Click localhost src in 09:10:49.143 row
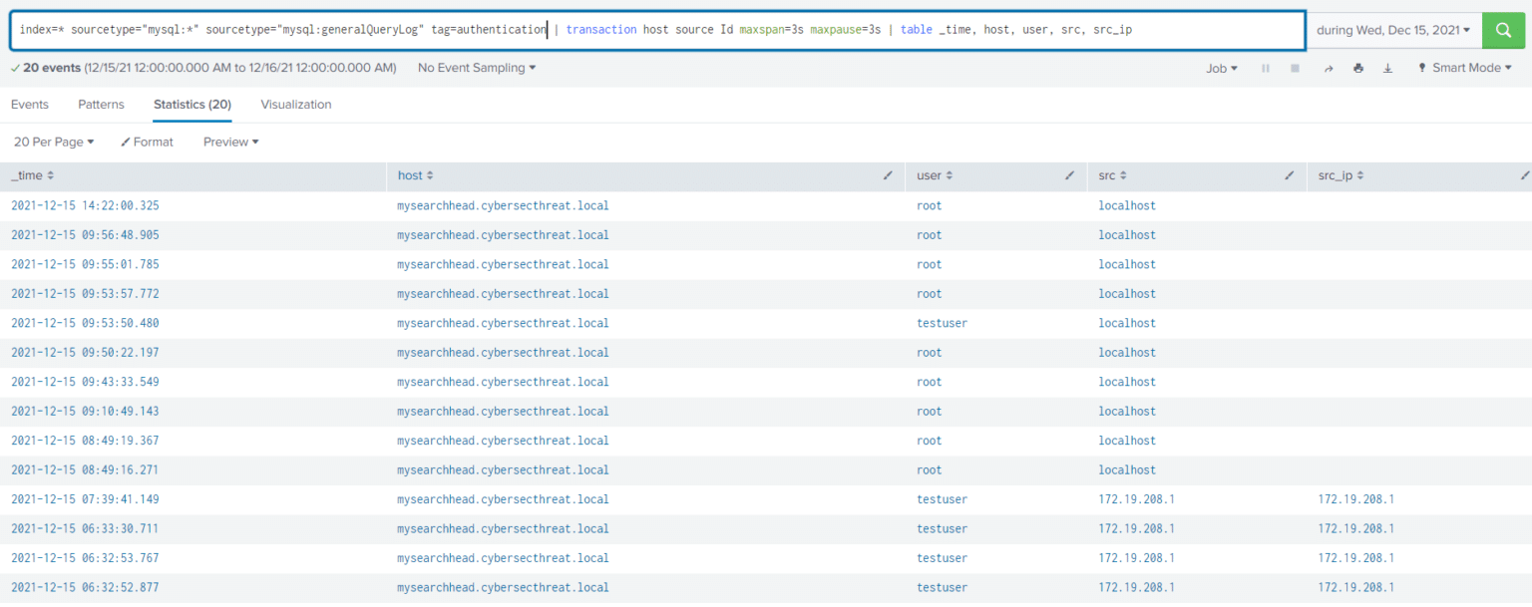The image size is (1532, 607). pos(1127,412)
